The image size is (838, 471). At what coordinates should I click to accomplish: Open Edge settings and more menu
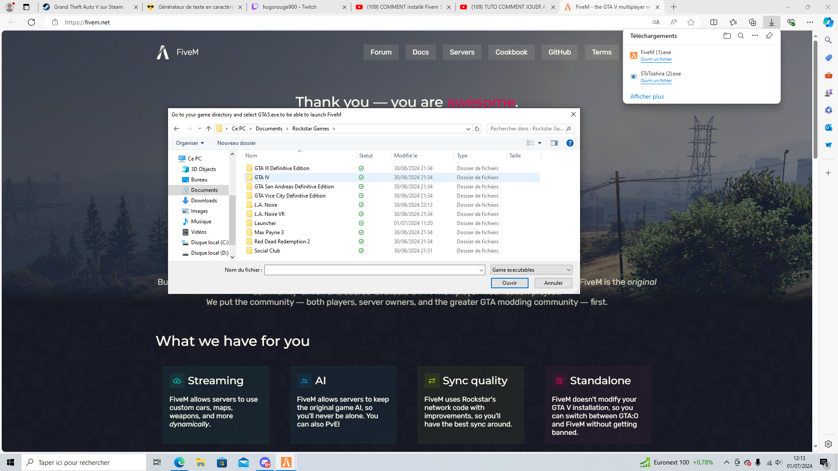tap(810, 22)
